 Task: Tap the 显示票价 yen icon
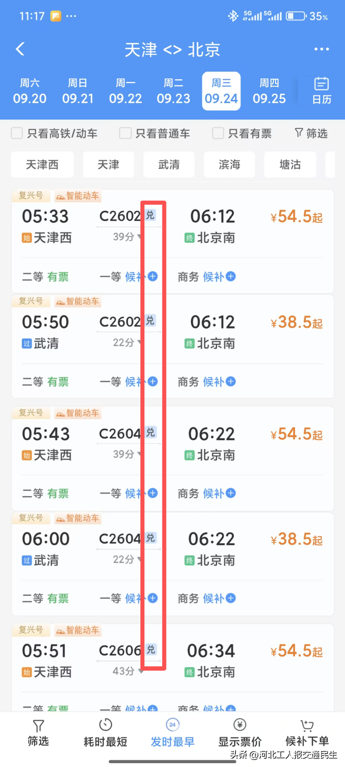tap(240, 725)
